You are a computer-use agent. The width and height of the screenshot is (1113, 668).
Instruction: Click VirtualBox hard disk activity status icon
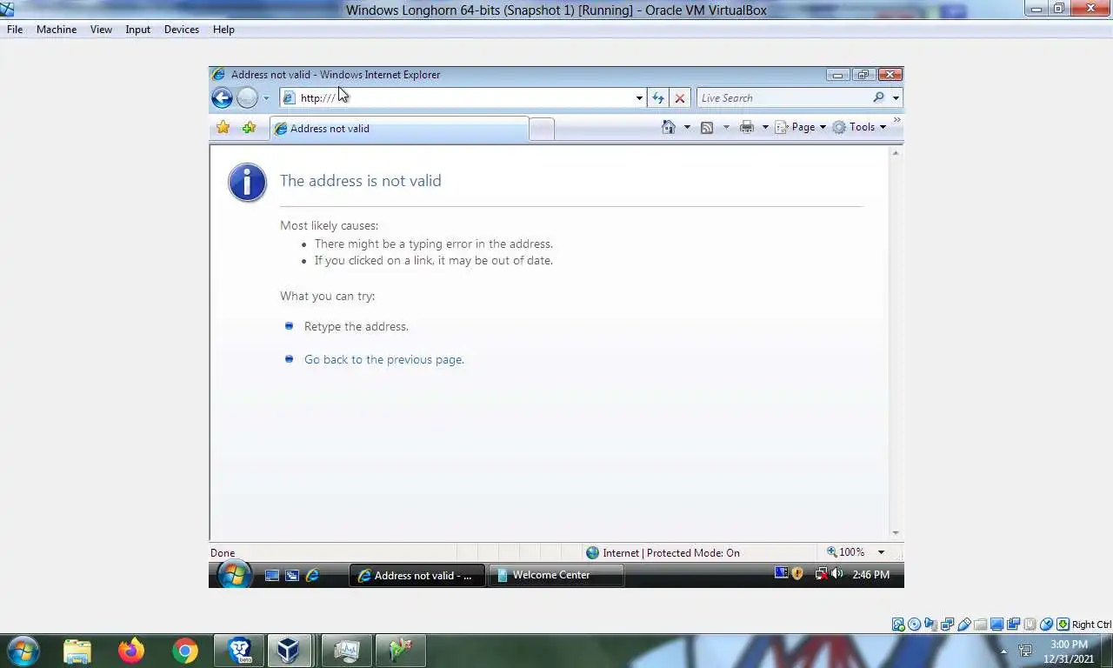coord(898,625)
